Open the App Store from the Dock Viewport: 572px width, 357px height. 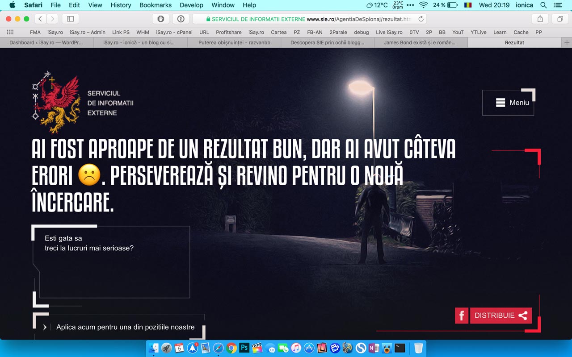pyautogui.click(x=309, y=348)
